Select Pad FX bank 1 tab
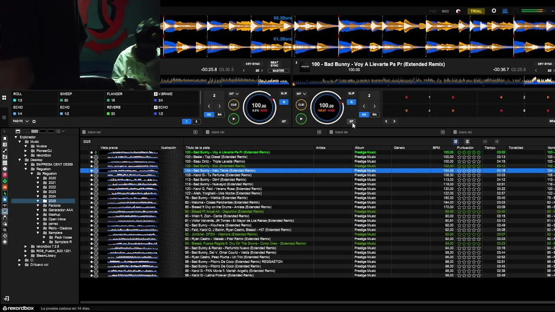Viewport: 555px width, 312px height. pos(186,121)
